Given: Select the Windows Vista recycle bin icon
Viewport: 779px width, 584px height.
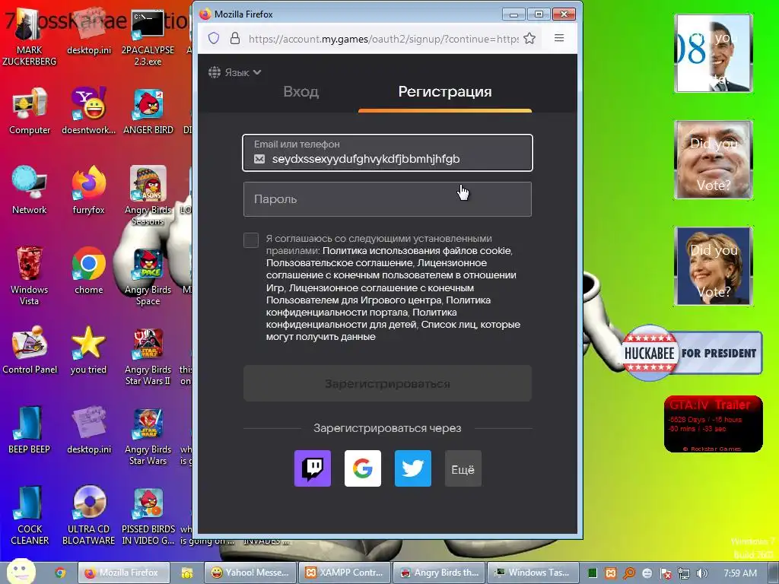Looking at the screenshot, I should pos(30,276).
